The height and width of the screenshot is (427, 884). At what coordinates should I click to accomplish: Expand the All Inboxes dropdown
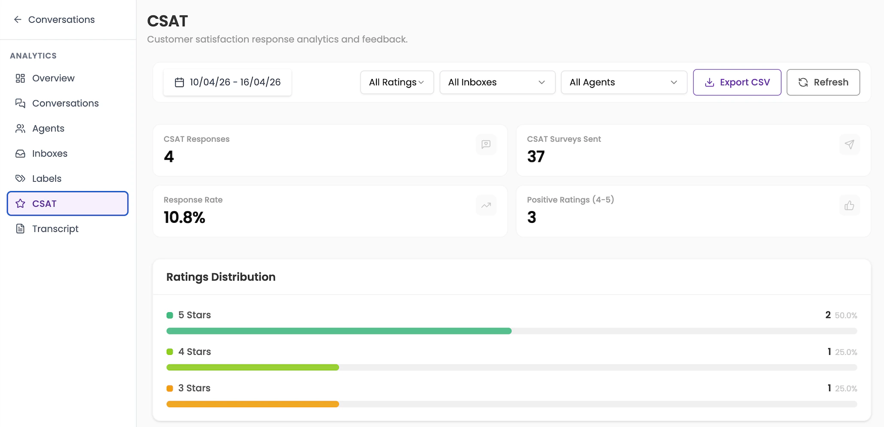coord(497,82)
